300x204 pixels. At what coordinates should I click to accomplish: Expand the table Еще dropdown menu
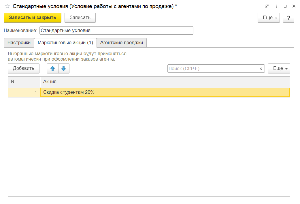279,68
